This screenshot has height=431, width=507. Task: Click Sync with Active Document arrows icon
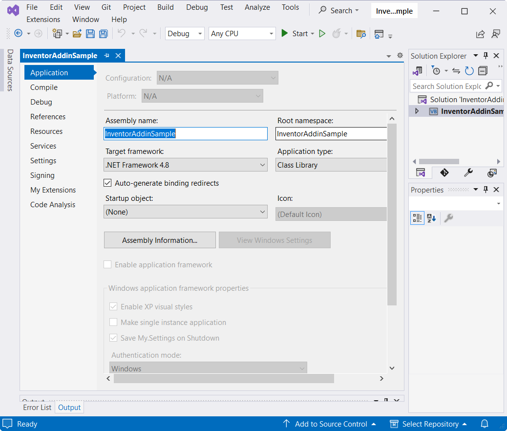click(x=456, y=71)
